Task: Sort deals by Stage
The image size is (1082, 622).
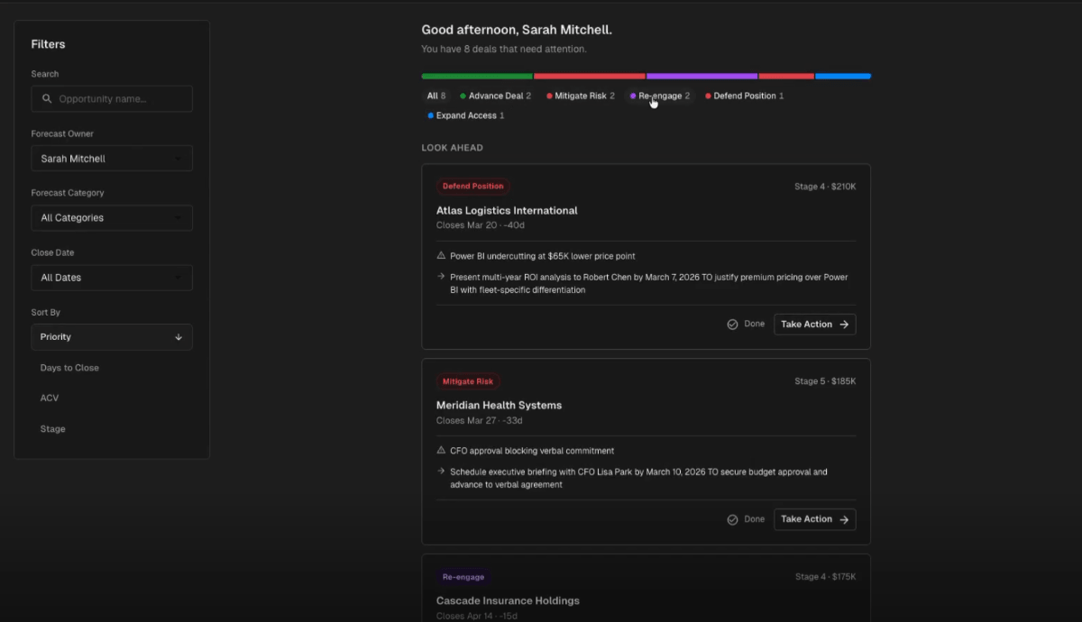Action: [52, 429]
